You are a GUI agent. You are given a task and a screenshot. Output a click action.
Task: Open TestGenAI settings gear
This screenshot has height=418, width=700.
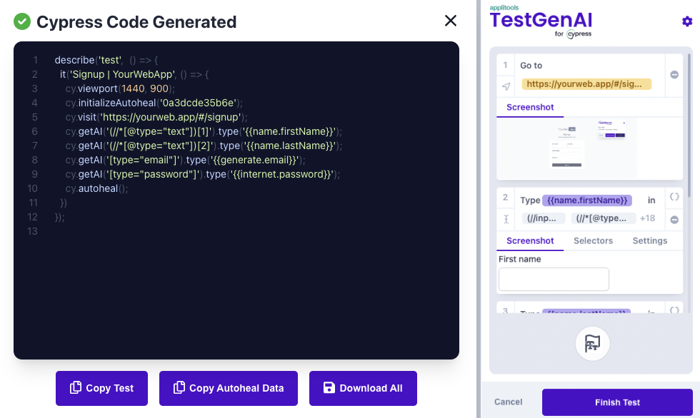(687, 22)
